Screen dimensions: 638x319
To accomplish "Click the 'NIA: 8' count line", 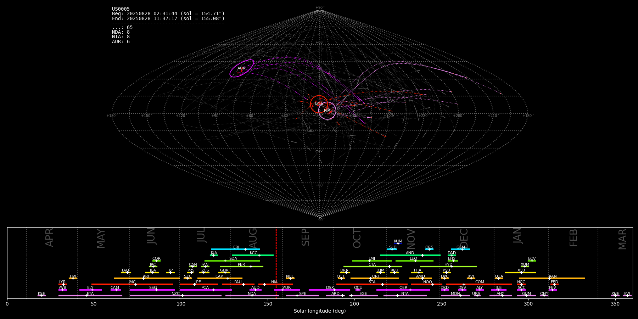I will point(121,37).
